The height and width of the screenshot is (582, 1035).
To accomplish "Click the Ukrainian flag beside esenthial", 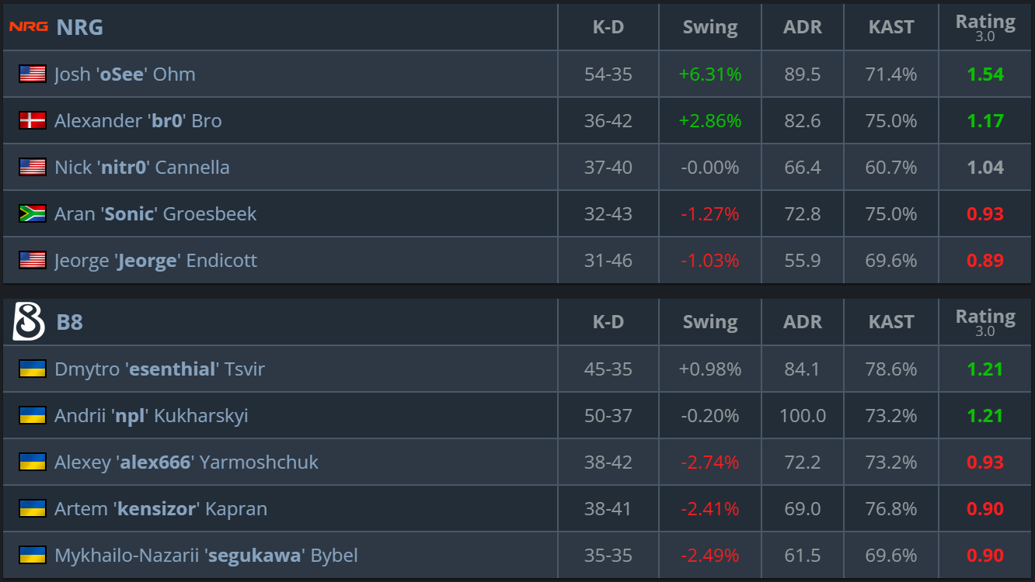I will [33, 369].
